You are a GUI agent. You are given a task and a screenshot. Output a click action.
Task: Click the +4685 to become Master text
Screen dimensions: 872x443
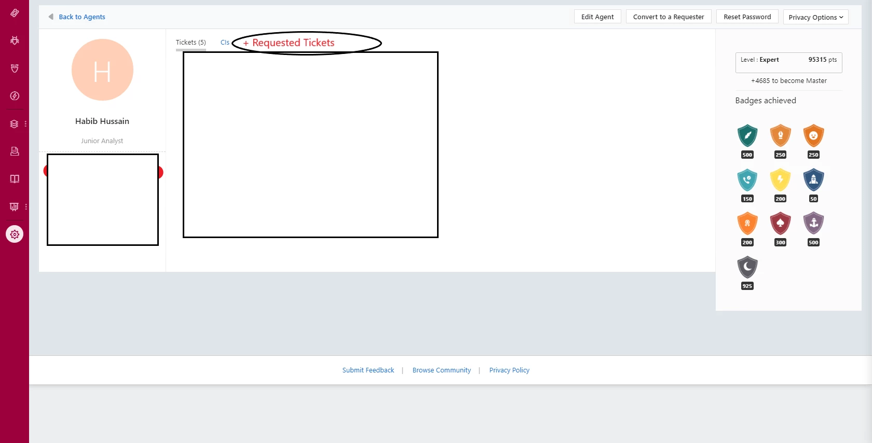coord(789,81)
